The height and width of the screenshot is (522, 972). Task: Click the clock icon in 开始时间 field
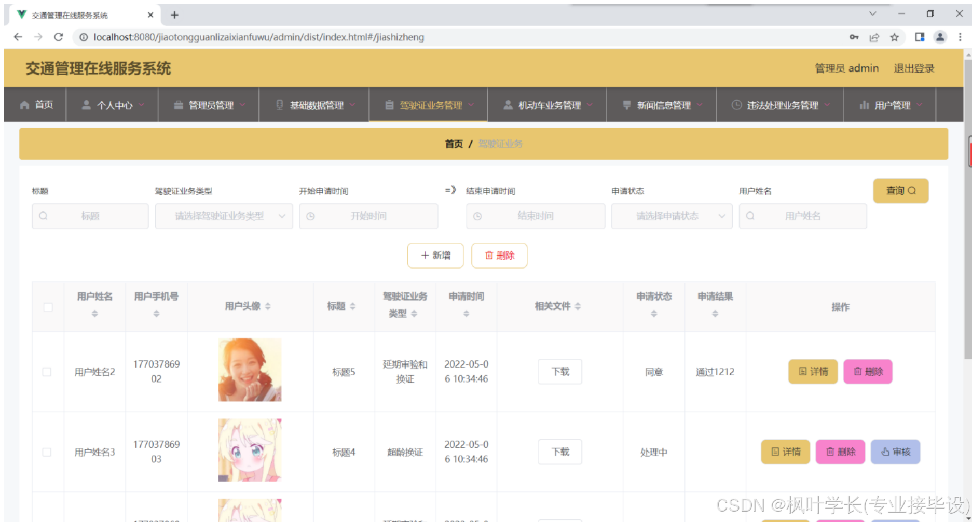[x=310, y=216]
